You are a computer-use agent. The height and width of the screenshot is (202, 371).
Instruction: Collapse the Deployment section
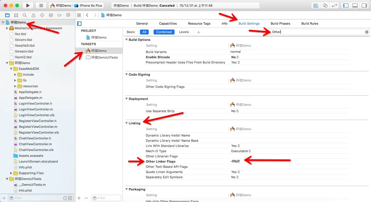pos(127,99)
